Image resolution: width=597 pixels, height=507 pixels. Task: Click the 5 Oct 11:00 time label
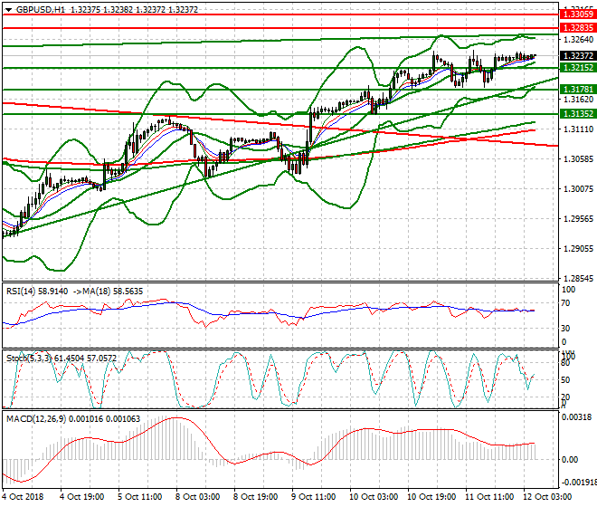point(139,497)
